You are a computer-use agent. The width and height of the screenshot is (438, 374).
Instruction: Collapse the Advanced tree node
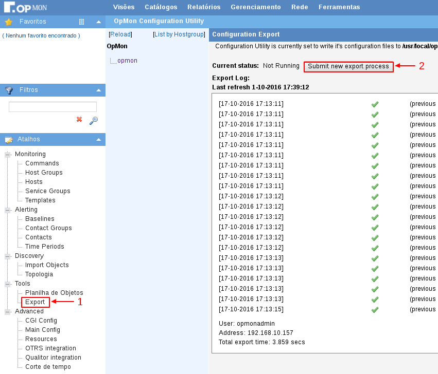[x=8, y=311]
